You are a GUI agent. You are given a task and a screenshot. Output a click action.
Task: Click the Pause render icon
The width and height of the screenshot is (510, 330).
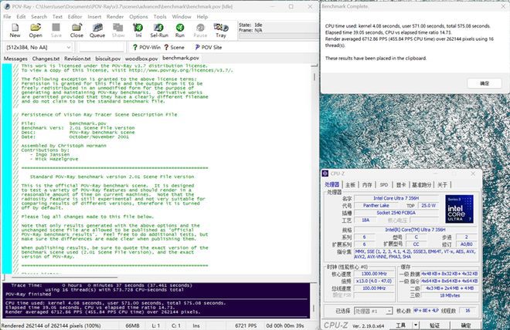point(200,31)
